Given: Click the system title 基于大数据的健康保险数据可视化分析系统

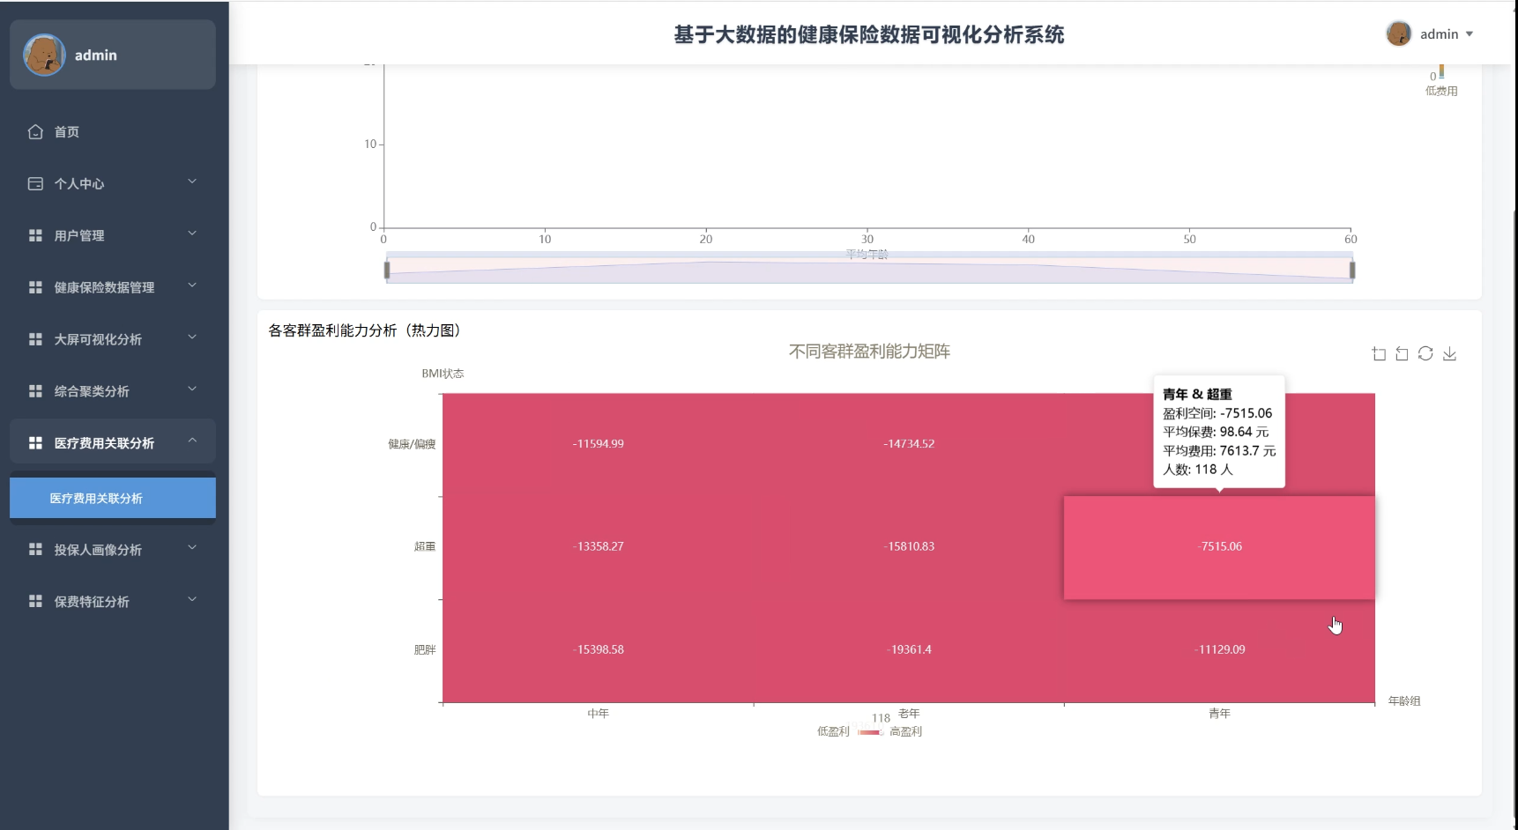Looking at the screenshot, I should [x=869, y=34].
